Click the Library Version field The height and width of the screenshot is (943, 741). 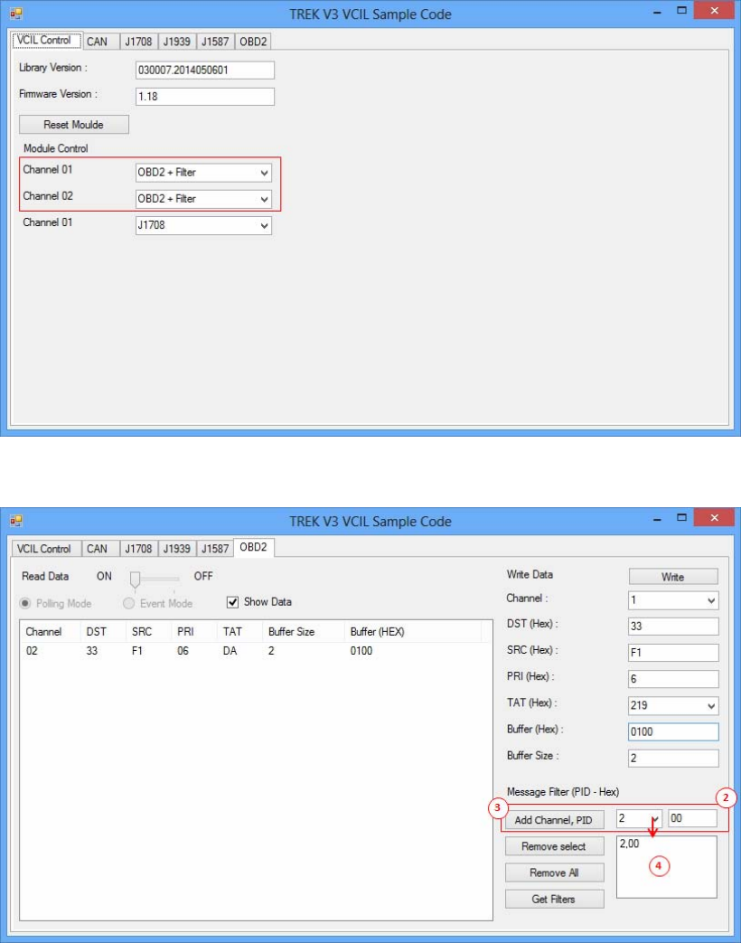(205, 70)
